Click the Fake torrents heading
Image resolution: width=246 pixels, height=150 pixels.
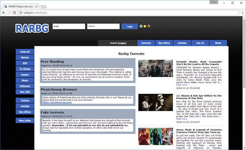coord(52,112)
